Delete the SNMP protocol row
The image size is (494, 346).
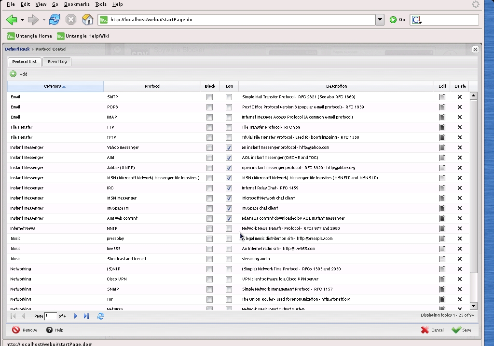click(460, 289)
